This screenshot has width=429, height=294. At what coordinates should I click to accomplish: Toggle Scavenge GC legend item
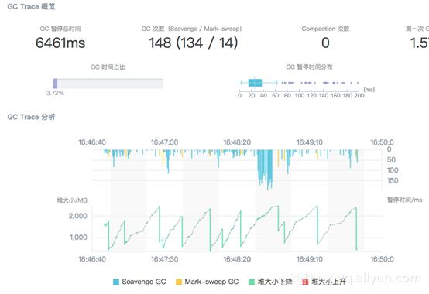(x=139, y=282)
